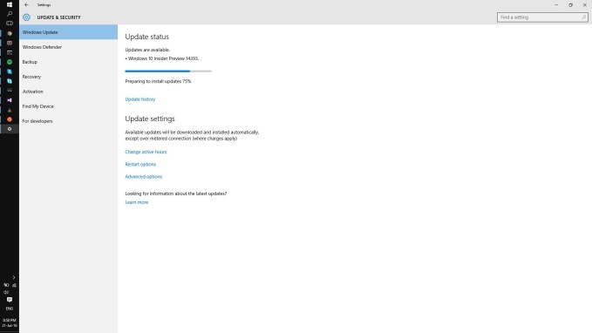Screen dimensions: 592x333
Task: Open the Update history link
Action: 140,99
